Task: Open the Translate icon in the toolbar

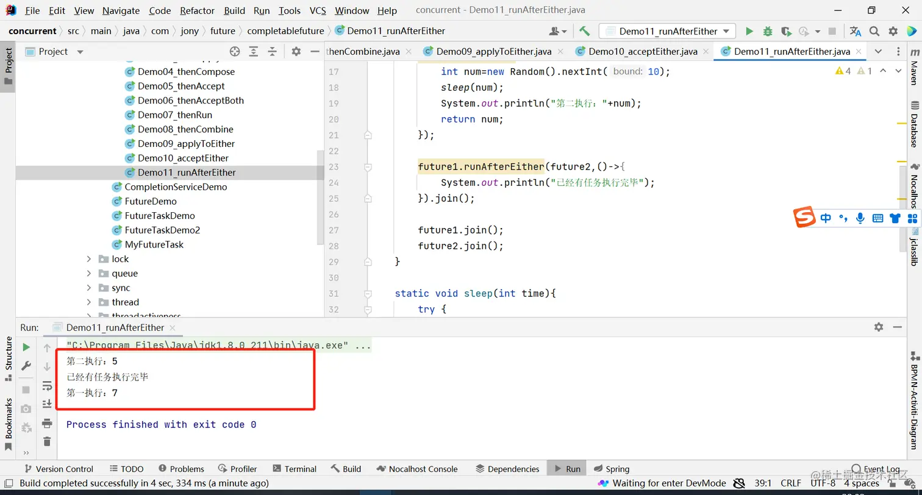Action: tap(856, 31)
